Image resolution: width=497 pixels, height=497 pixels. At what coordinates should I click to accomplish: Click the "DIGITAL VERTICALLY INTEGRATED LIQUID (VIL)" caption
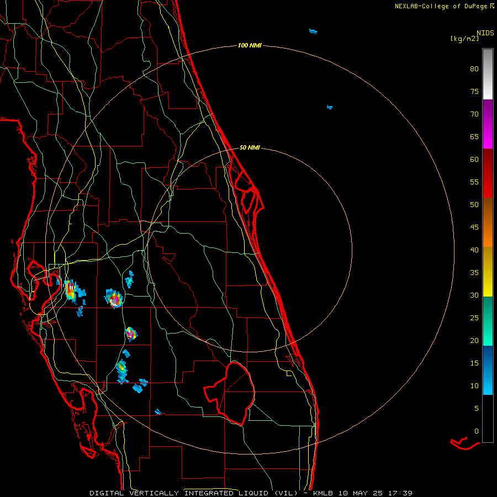pyautogui.click(x=193, y=493)
